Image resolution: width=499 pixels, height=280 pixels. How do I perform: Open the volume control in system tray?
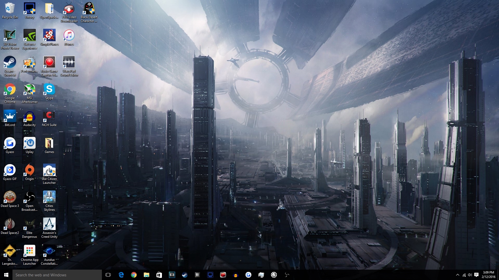coord(470,275)
